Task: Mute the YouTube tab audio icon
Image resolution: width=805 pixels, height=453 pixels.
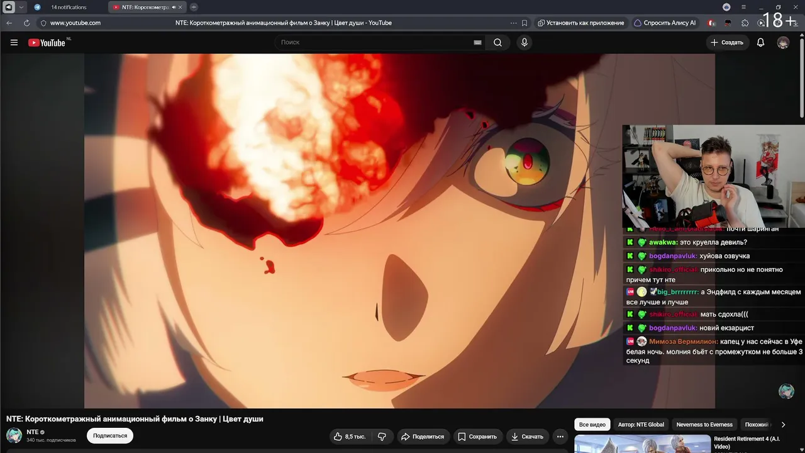Action: pyautogui.click(x=174, y=7)
